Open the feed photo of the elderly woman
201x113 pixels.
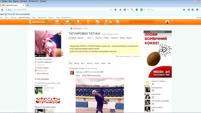click(100, 95)
